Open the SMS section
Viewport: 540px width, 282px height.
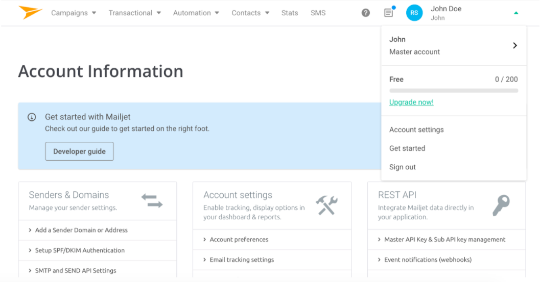[318, 13]
